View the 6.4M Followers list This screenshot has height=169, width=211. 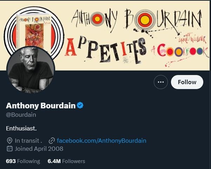coord(66,161)
